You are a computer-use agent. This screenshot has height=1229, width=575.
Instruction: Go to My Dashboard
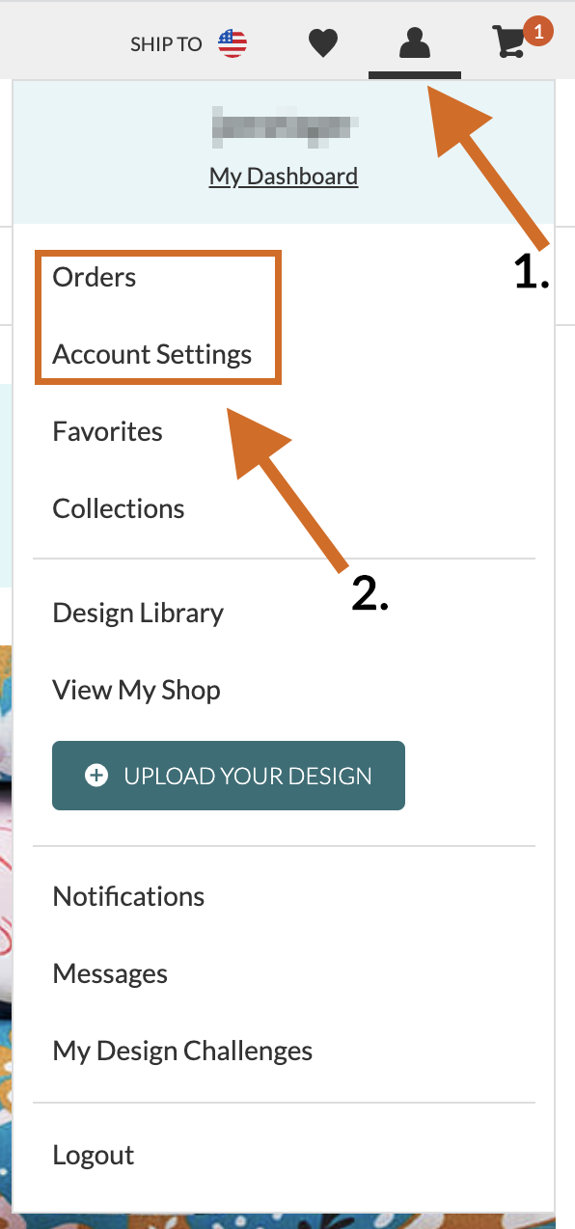tap(283, 176)
